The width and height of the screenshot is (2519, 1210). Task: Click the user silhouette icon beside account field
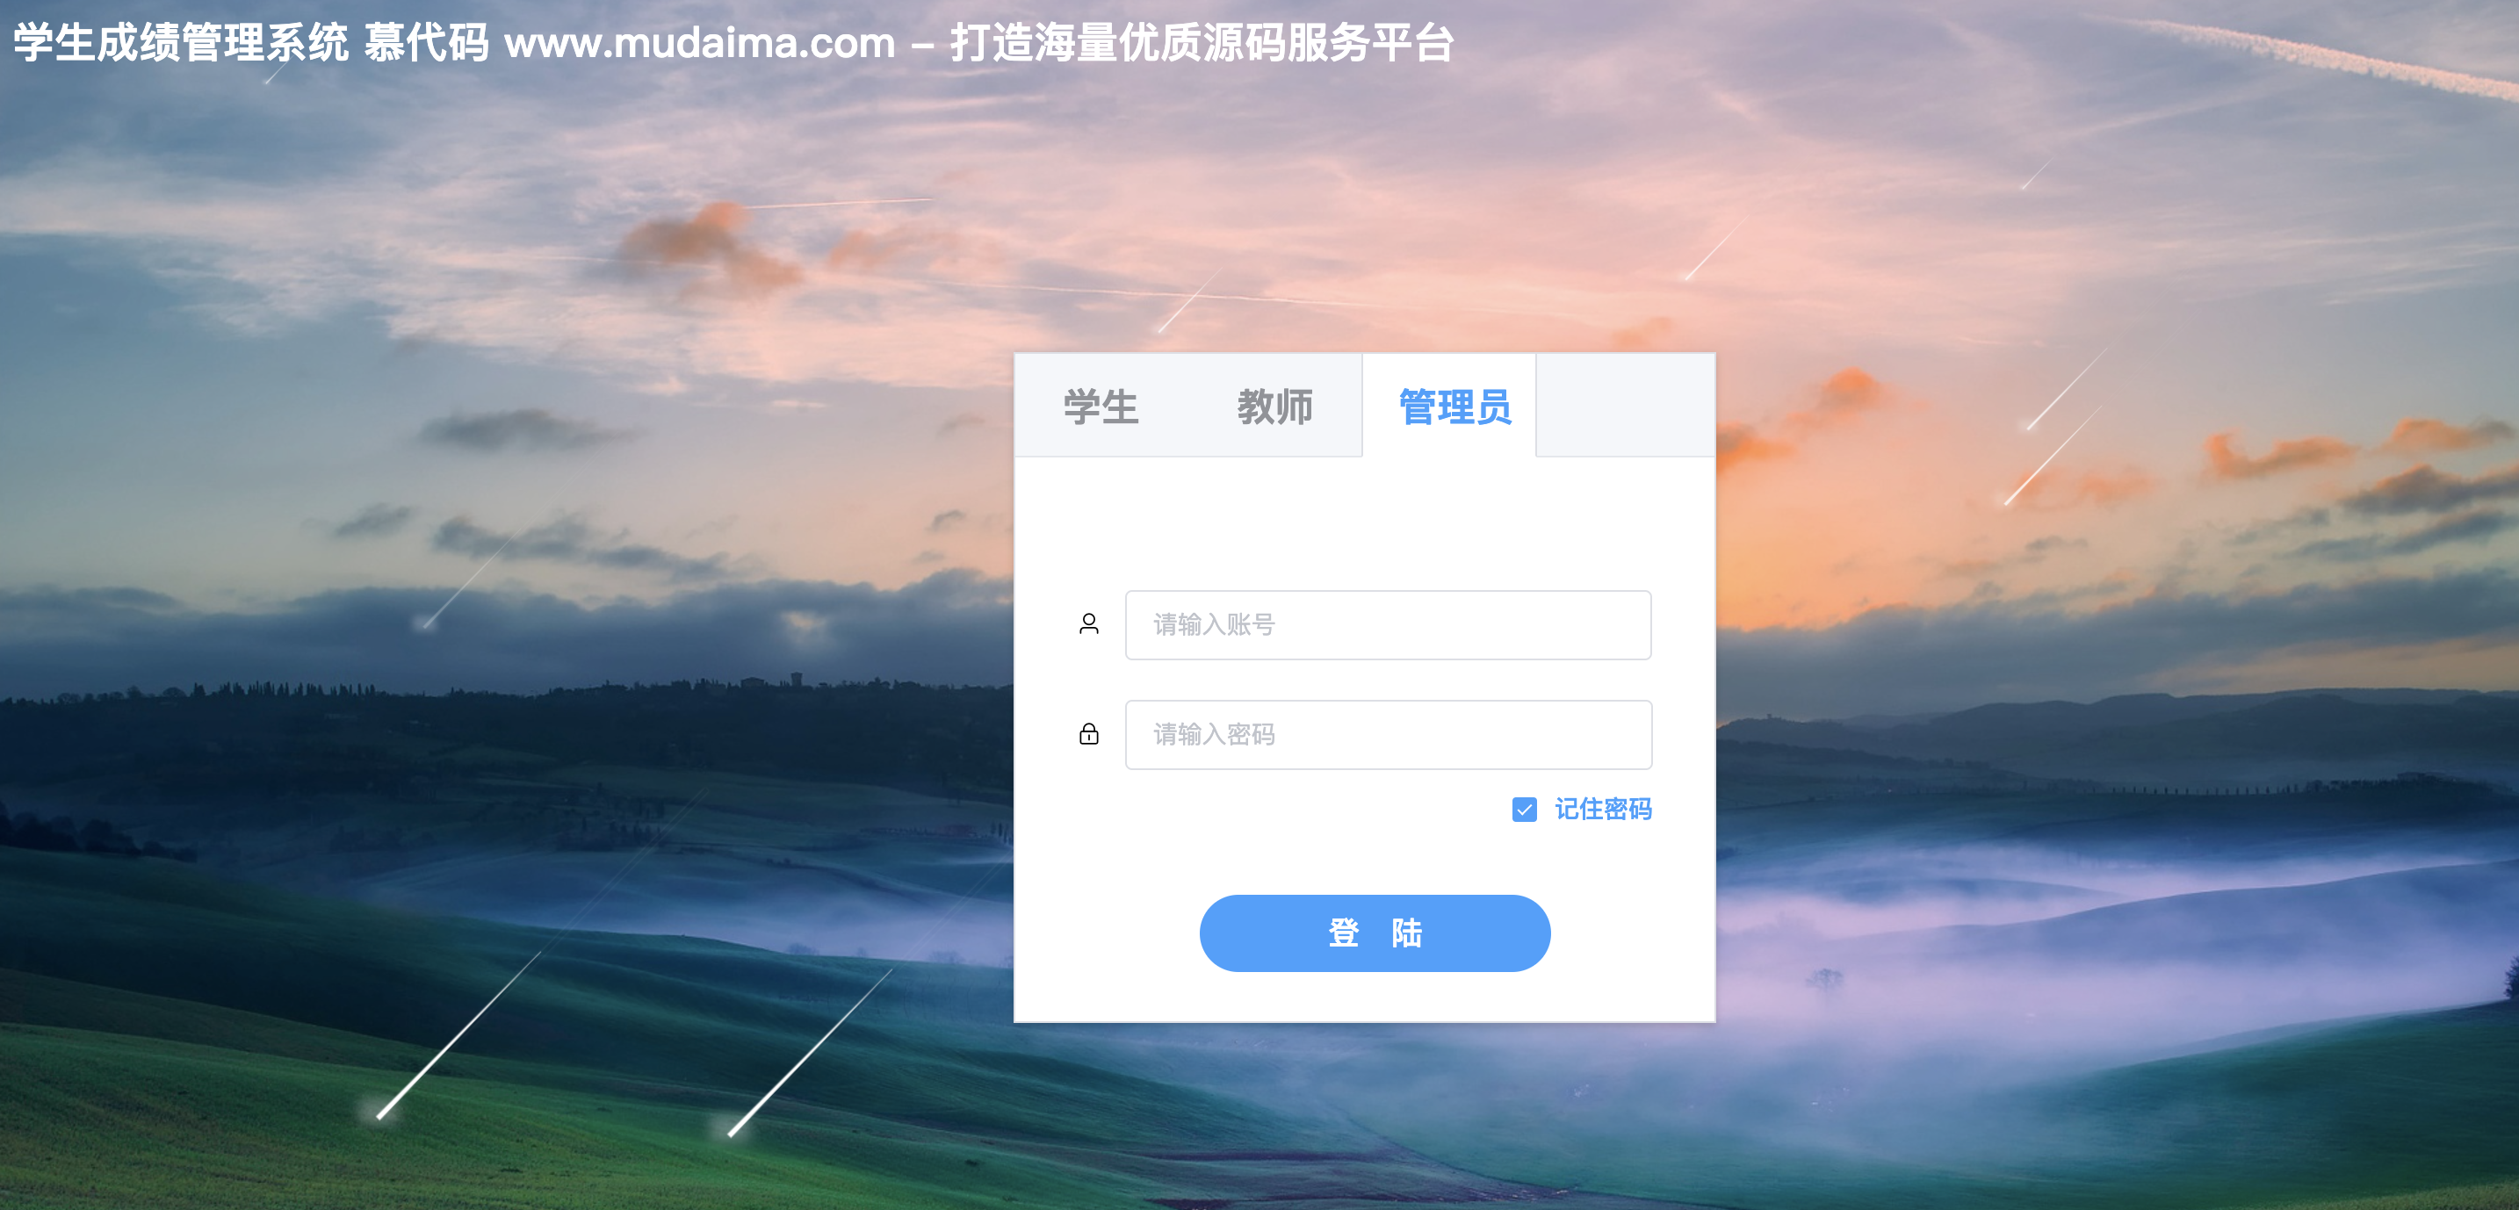click(x=1088, y=624)
